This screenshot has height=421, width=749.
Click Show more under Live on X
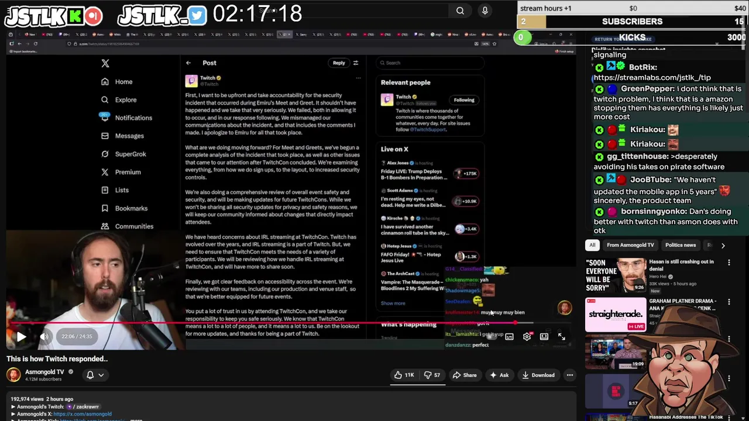(x=393, y=303)
